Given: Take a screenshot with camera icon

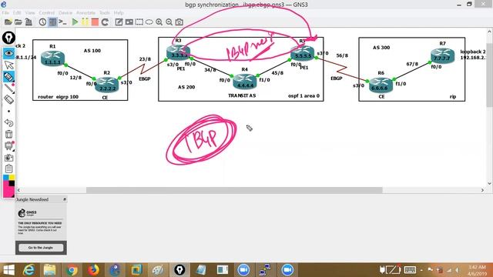Looking at the screenshot, I should [x=179, y=22].
